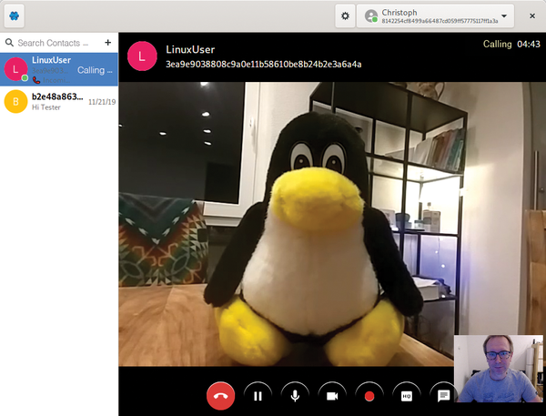Click the search magnifier icon
The image size is (546, 416).
point(9,43)
